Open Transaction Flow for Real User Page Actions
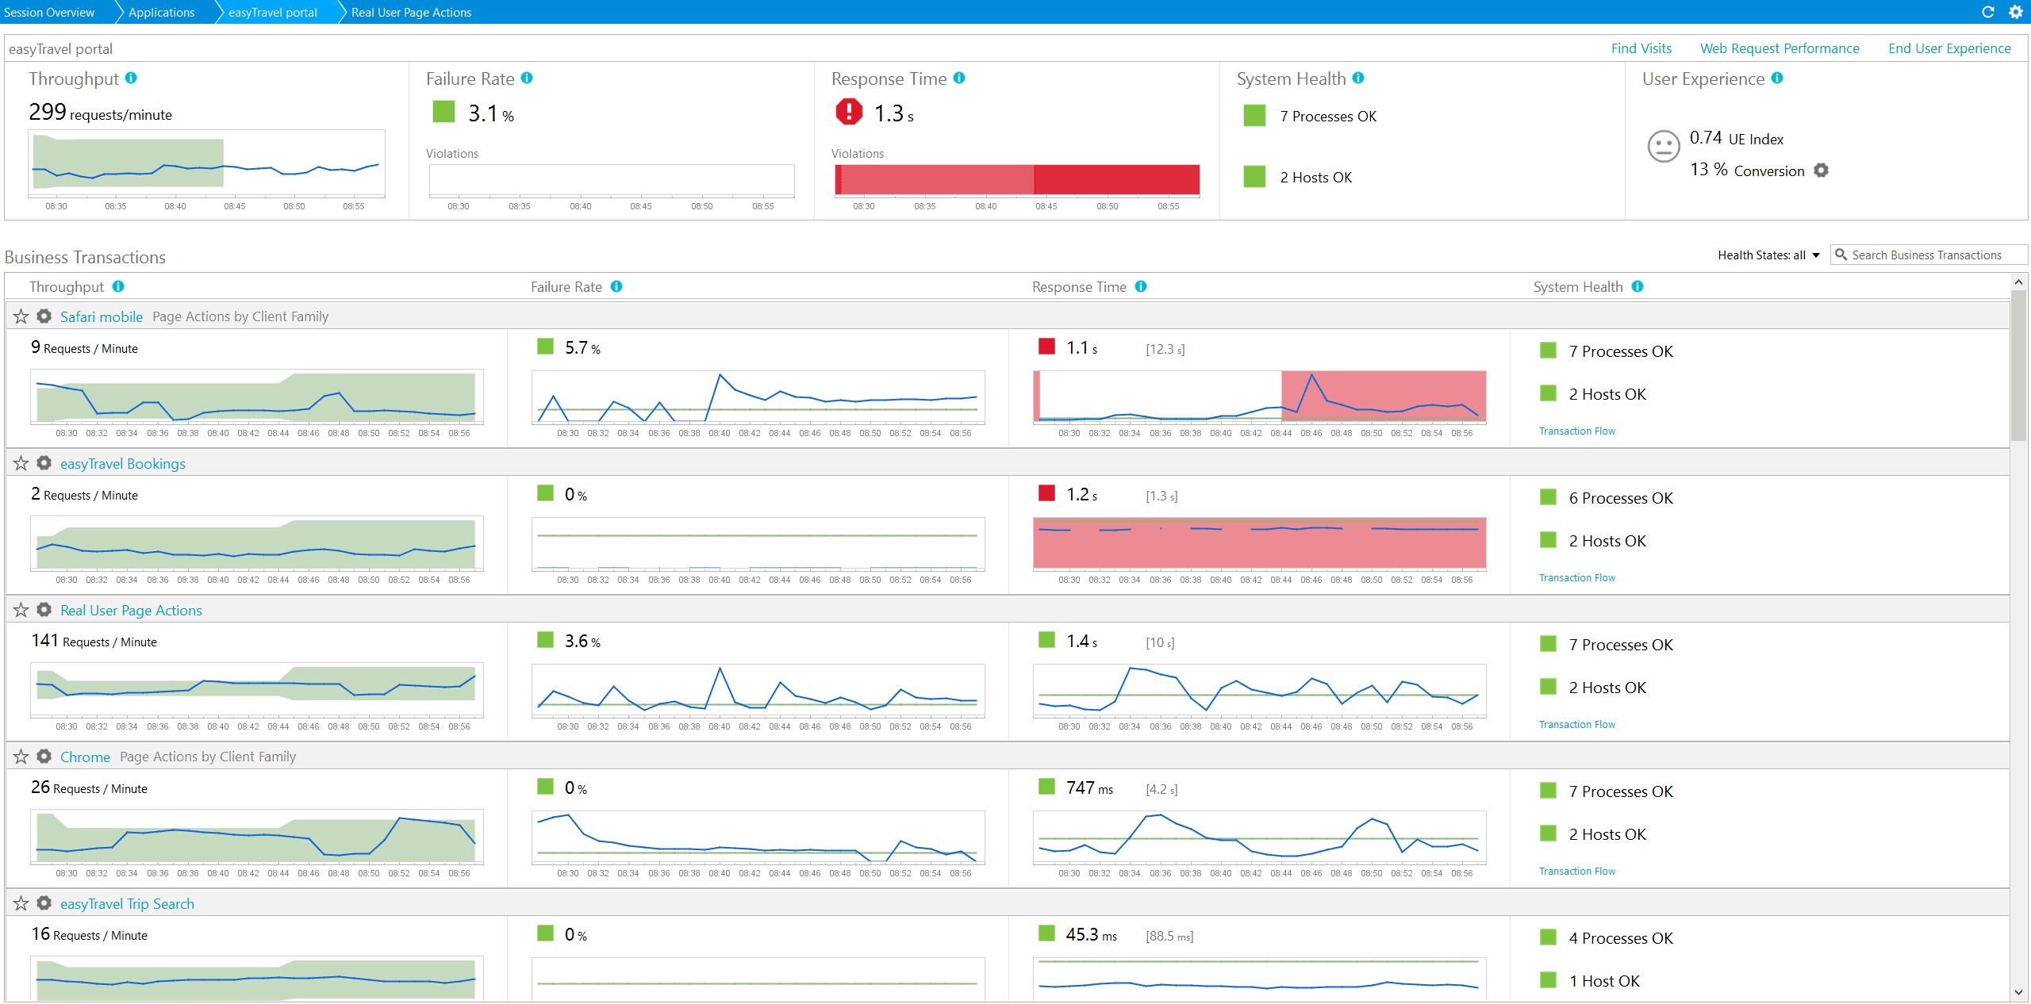This screenshot has height=1004, width=2031. coord(1576,724)
